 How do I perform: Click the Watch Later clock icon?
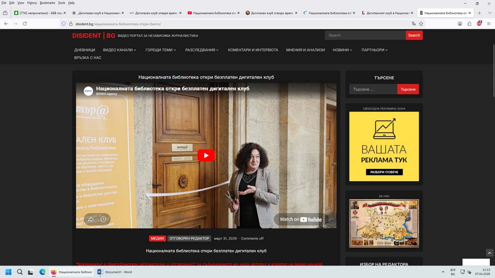pyautogui.click(x=103, y=219)
